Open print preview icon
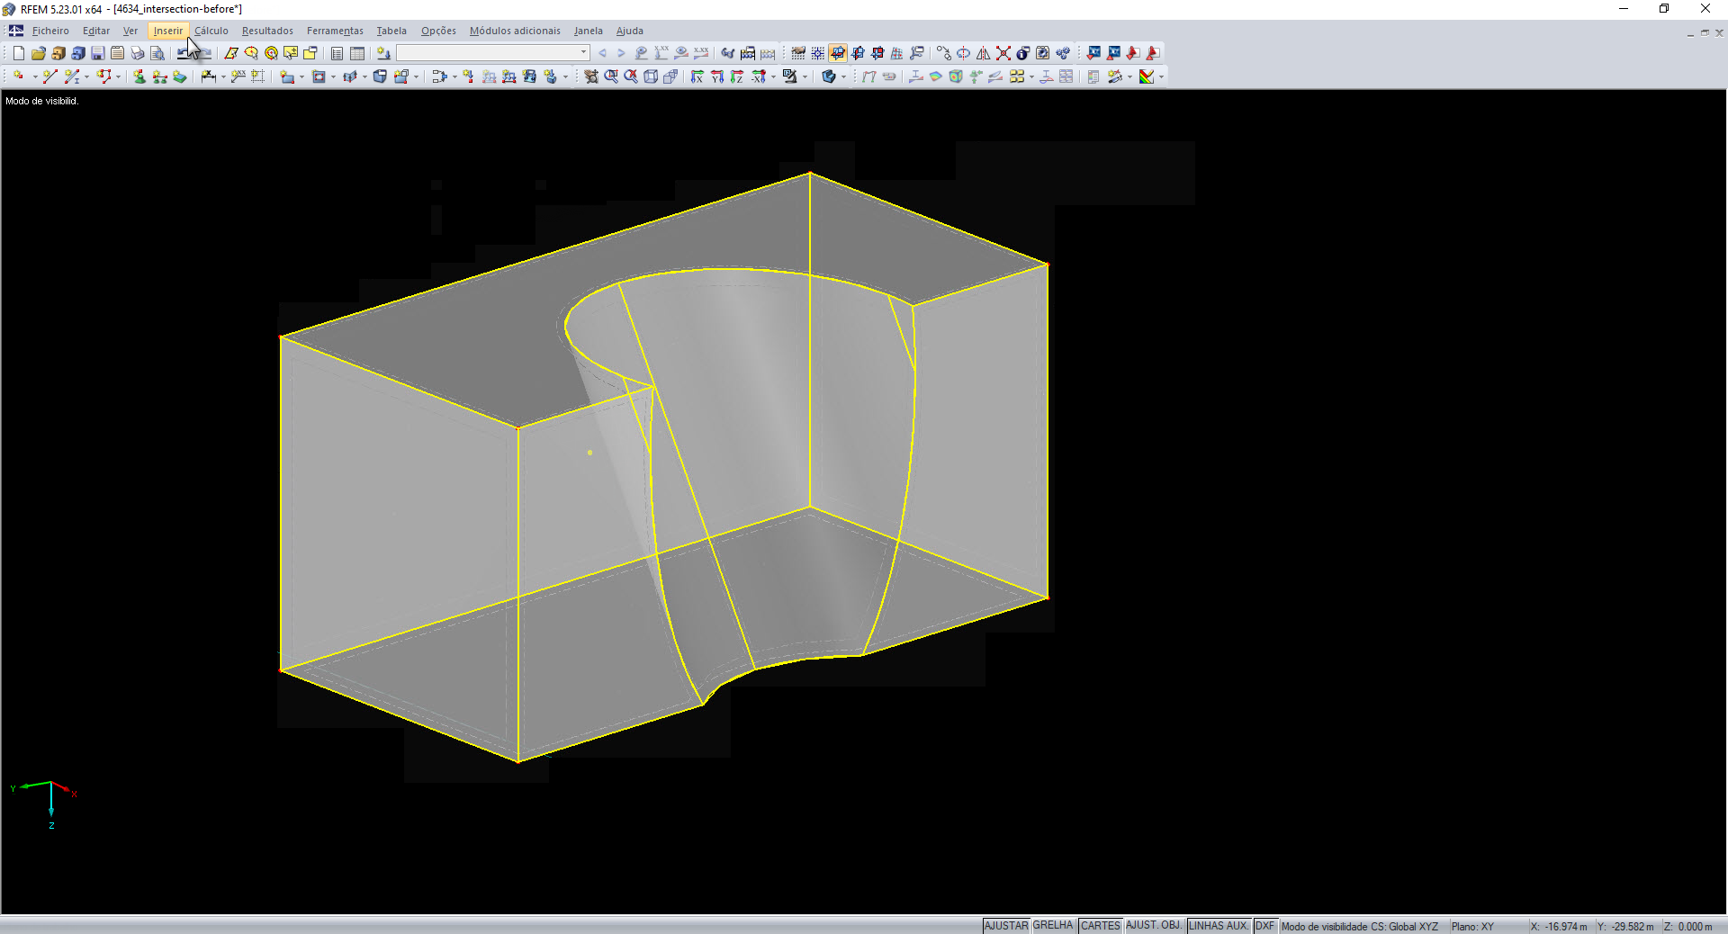 pos(157,53)
